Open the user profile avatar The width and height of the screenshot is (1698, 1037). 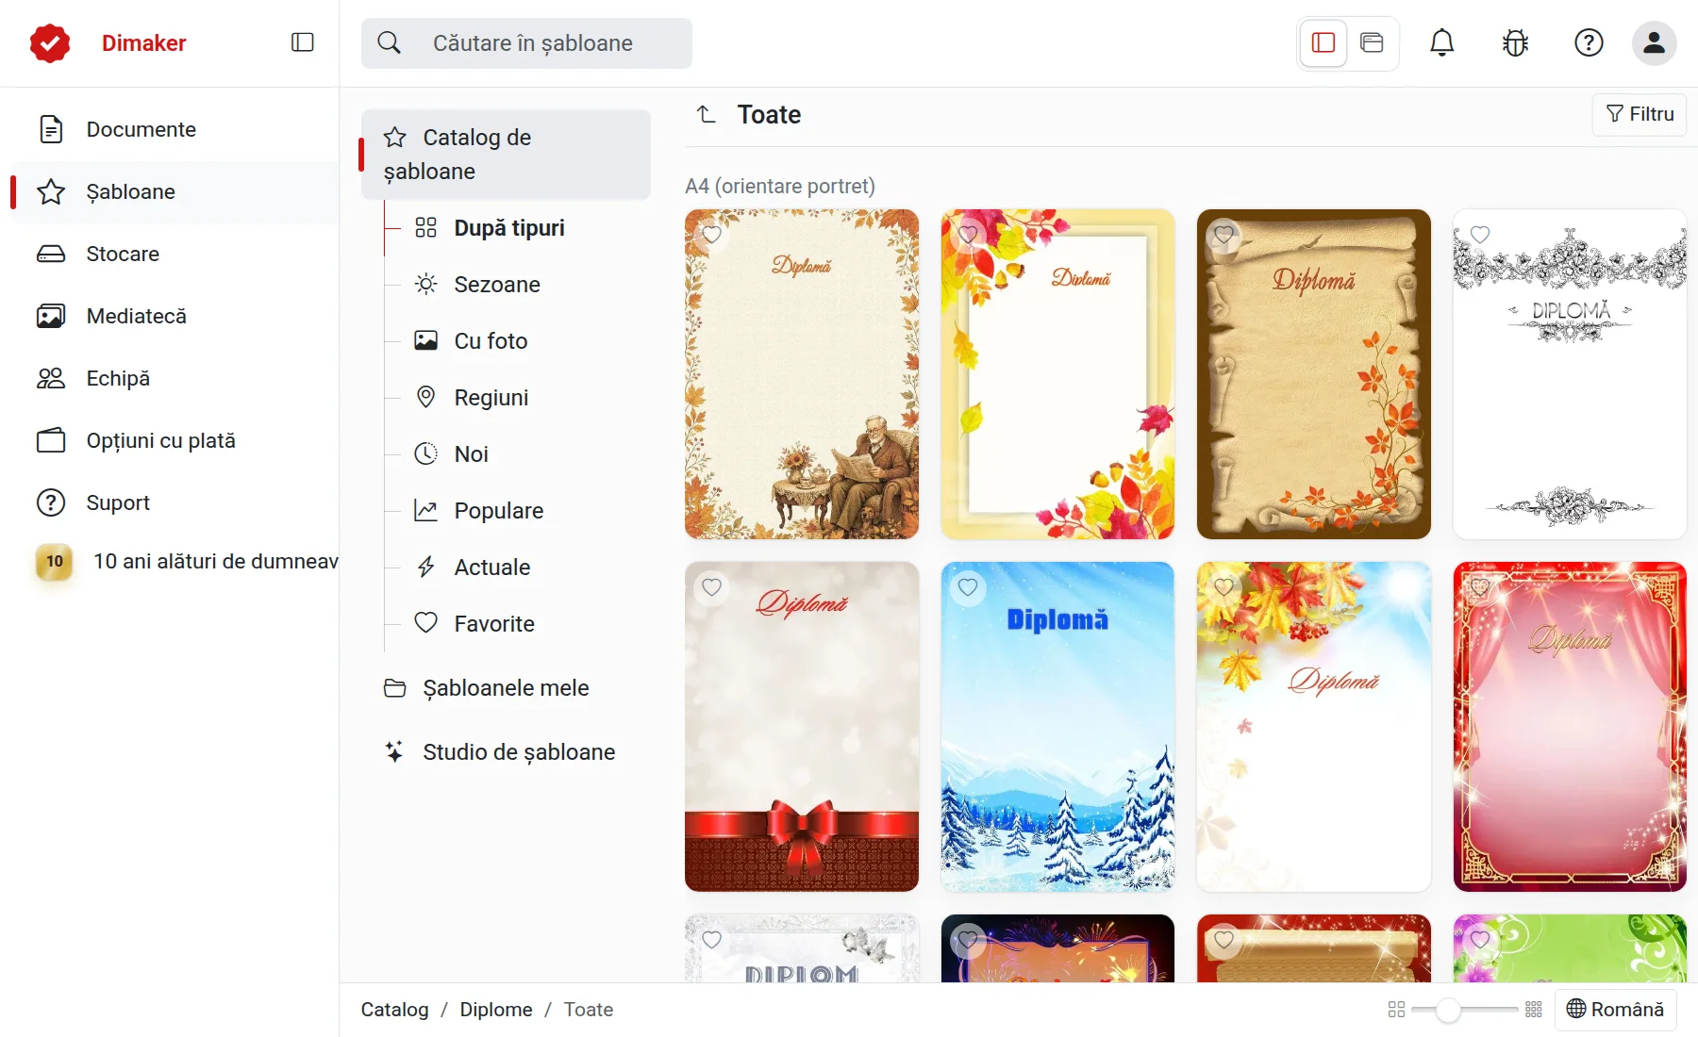[1654, 42]
